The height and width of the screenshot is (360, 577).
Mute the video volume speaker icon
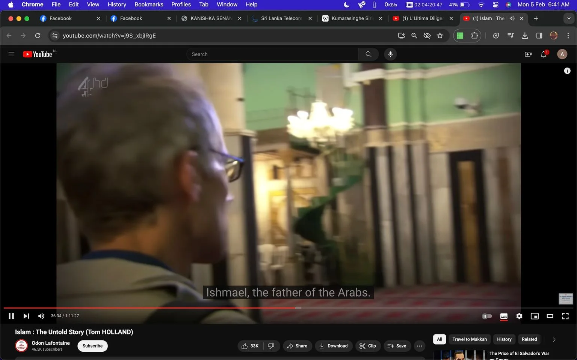(41, 316)
